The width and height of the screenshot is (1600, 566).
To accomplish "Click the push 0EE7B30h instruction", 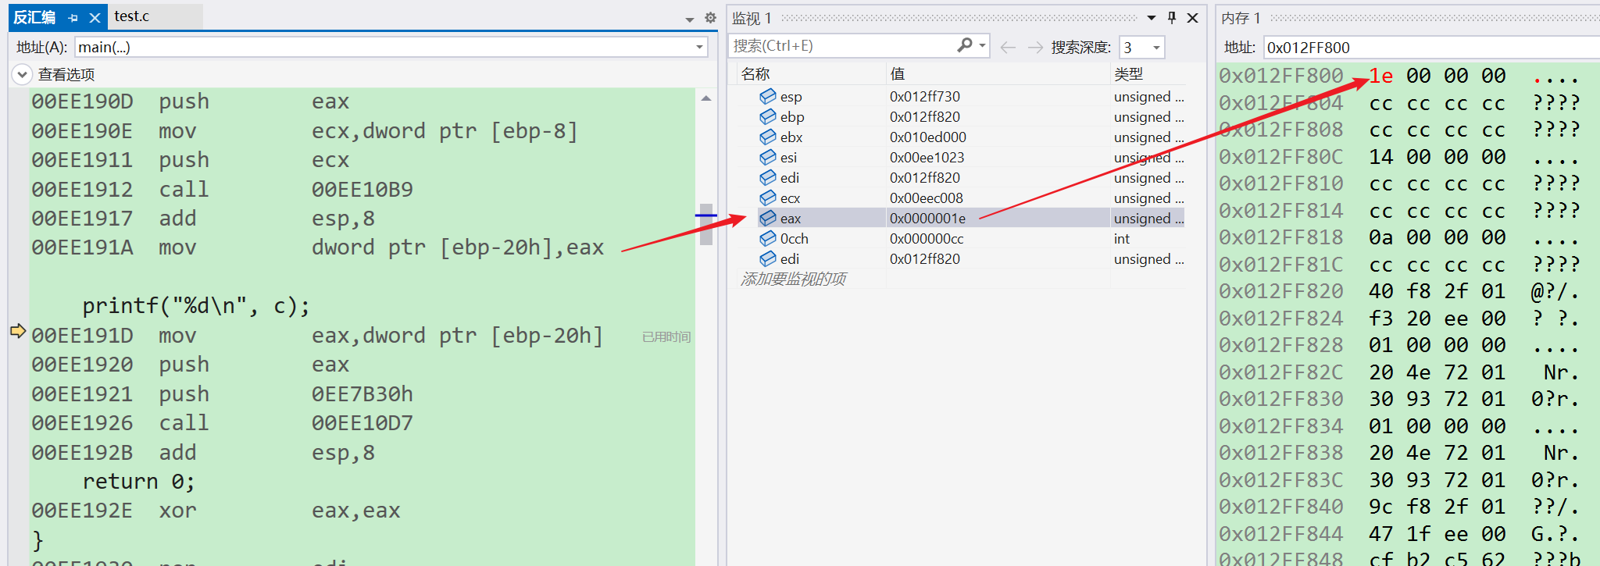I will pos(223,394).
